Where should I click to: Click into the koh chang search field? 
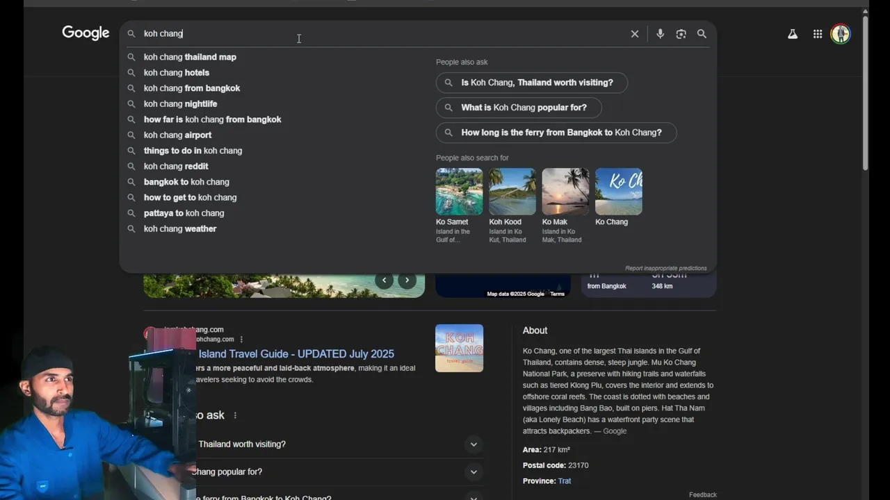click(x=382, y=33)
